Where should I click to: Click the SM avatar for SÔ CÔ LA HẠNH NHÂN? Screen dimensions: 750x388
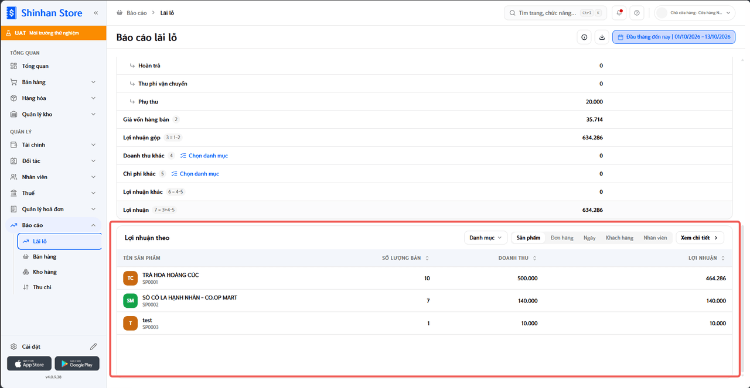130,301
